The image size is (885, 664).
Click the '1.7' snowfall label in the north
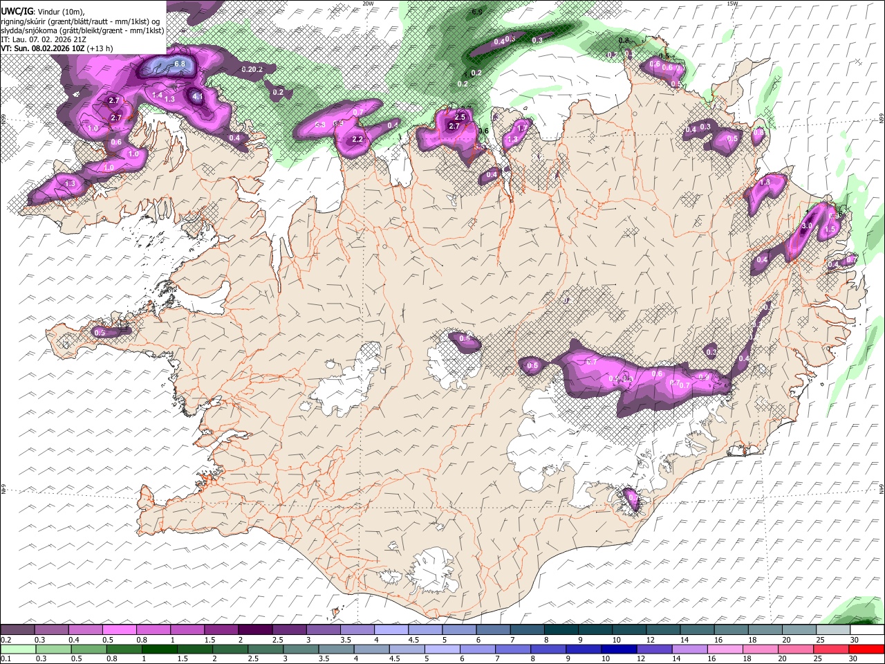click(x=522, y=128)
